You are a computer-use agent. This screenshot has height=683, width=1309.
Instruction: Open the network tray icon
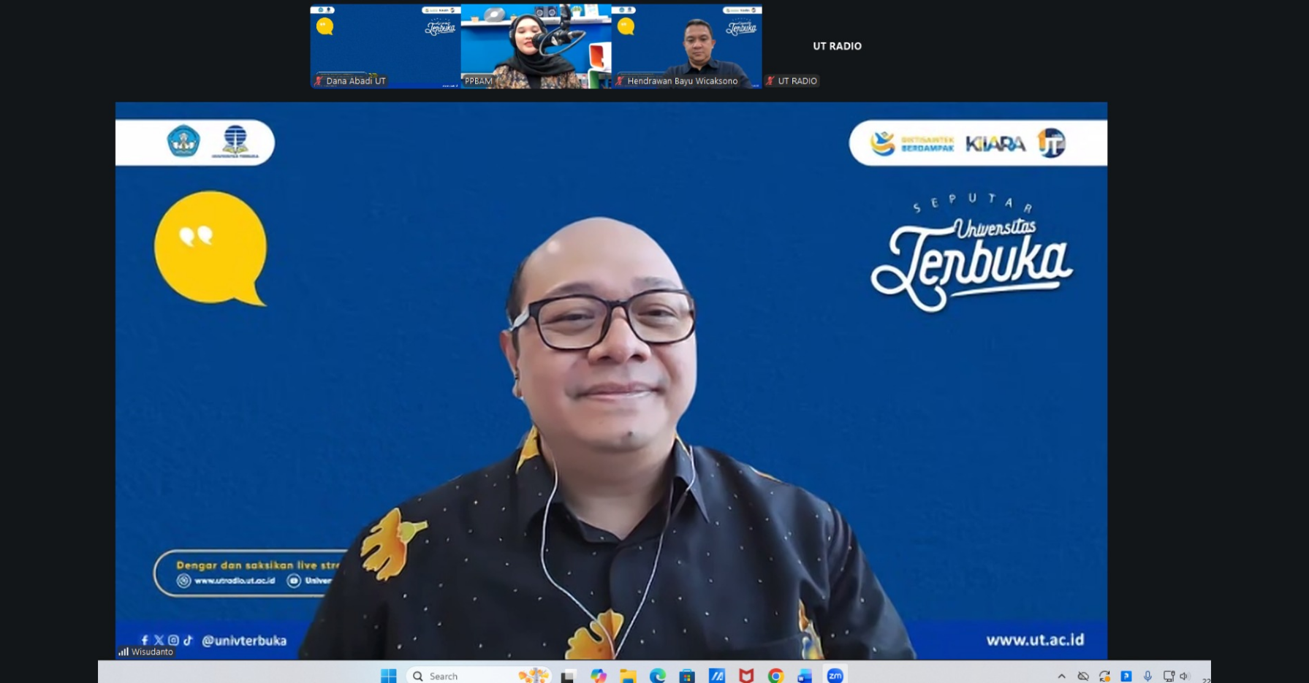click(x=1169, y=676)
